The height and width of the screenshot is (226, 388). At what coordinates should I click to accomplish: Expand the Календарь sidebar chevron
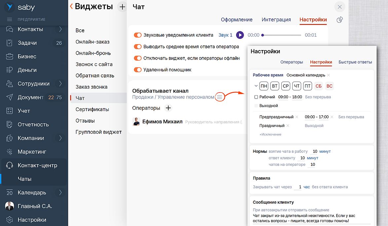[60, 193]
